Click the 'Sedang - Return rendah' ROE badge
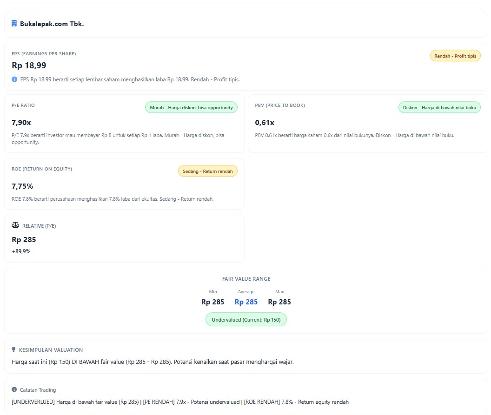Image resolution: width=491 pixels, height=415 pixels. pos(207,171)
